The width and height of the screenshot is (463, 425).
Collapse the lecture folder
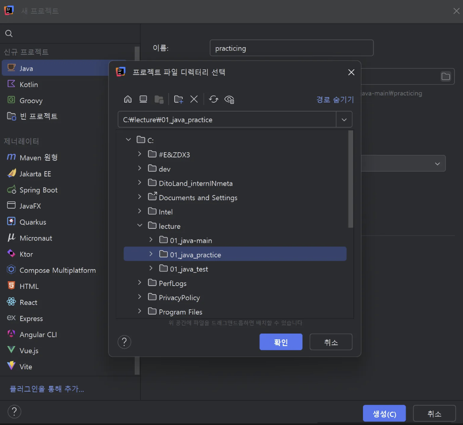pos(140,226)
